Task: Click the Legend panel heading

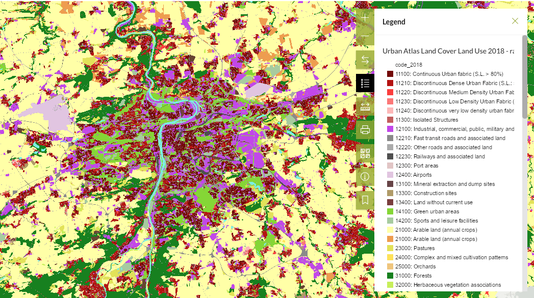Action: [394, 21]
